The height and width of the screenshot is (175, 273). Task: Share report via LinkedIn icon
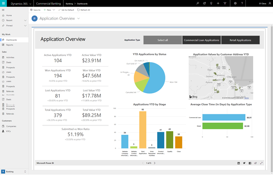238,163
